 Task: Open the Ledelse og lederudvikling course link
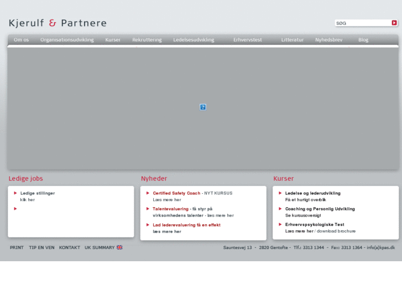tap(313, 193)
